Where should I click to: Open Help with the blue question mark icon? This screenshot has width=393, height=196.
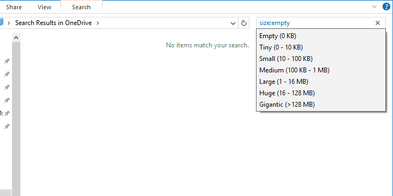tap(387, 7)
